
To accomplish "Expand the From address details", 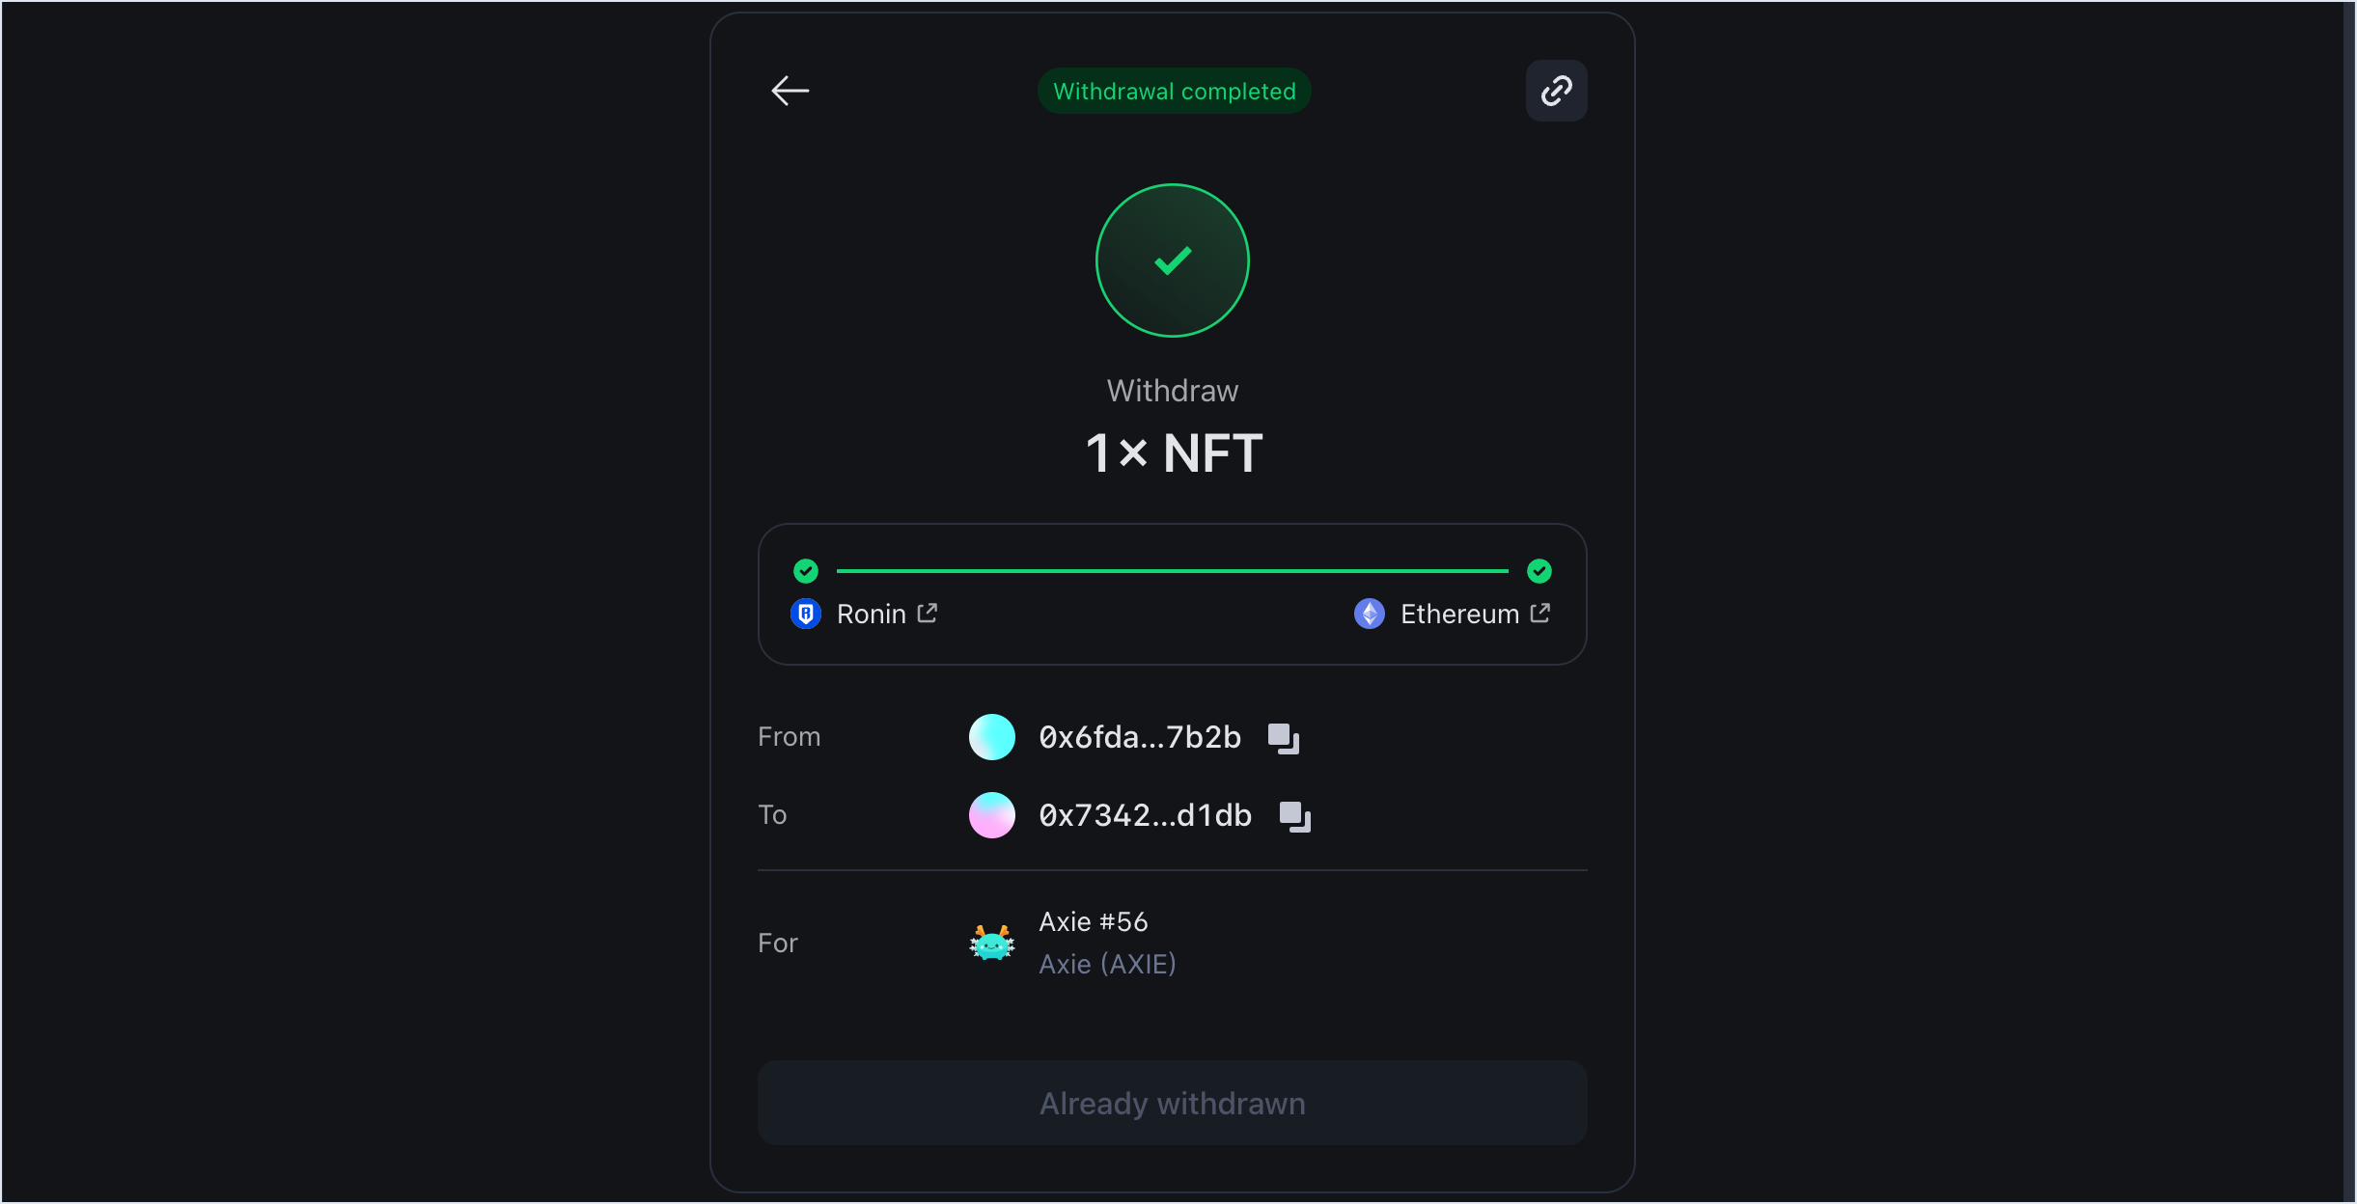I will [x=1138, y=737].
